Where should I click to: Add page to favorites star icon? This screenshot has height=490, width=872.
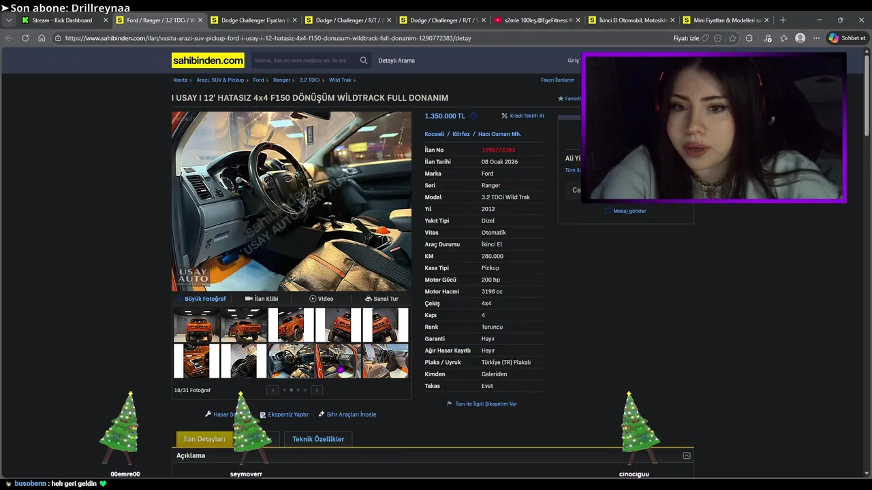(x=732, y=38)
